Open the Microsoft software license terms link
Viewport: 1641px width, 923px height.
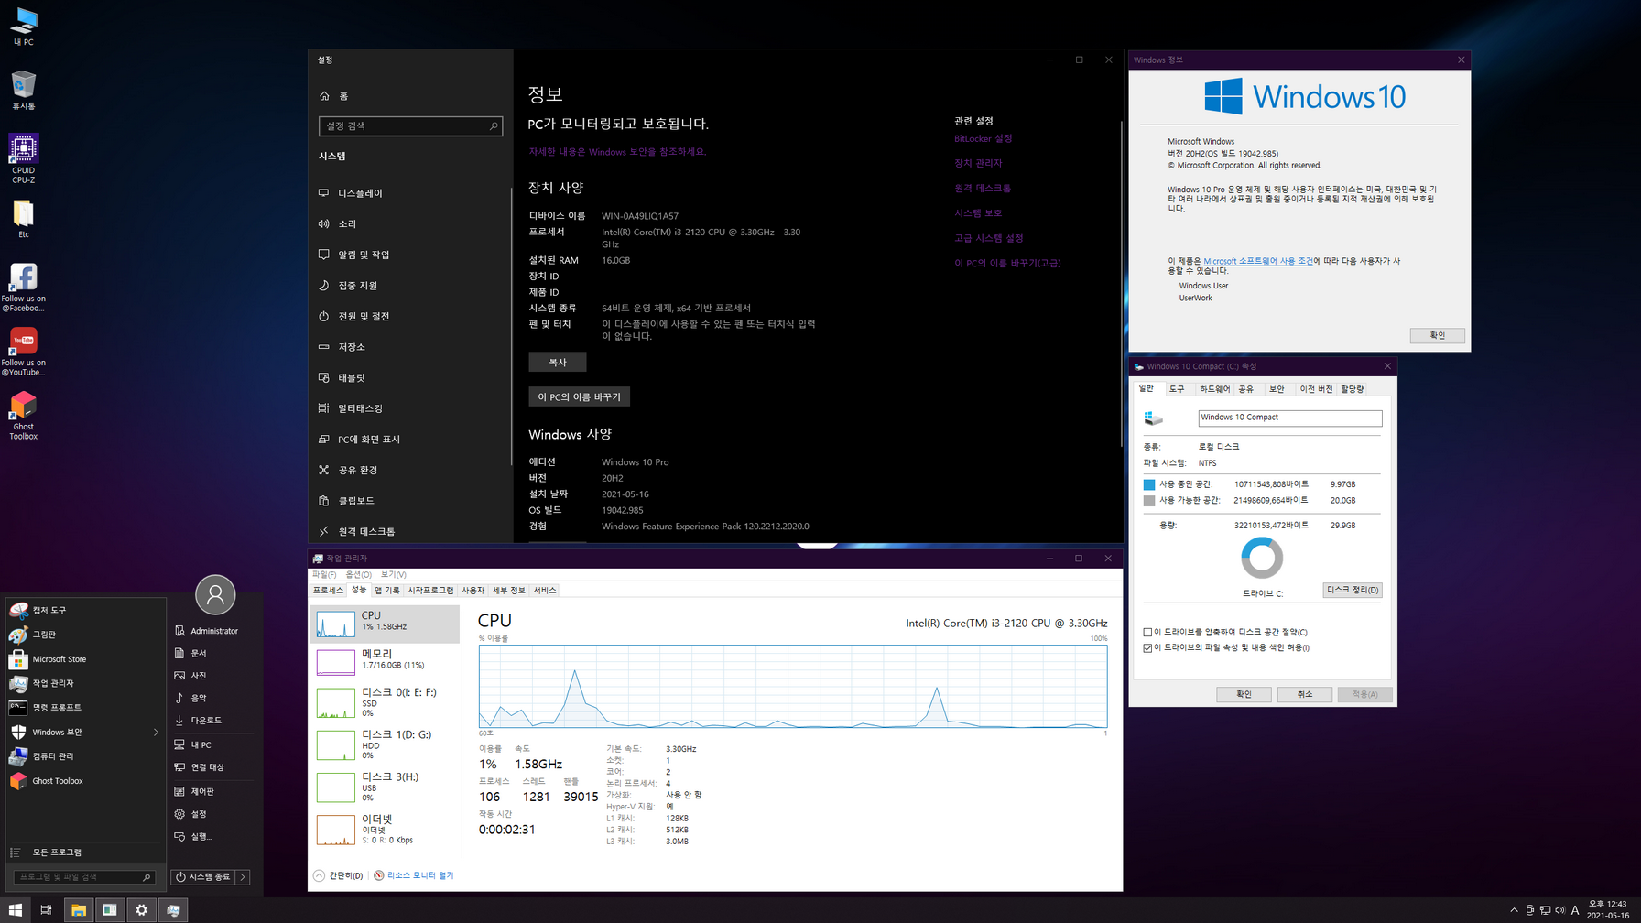pos(1257,261)
